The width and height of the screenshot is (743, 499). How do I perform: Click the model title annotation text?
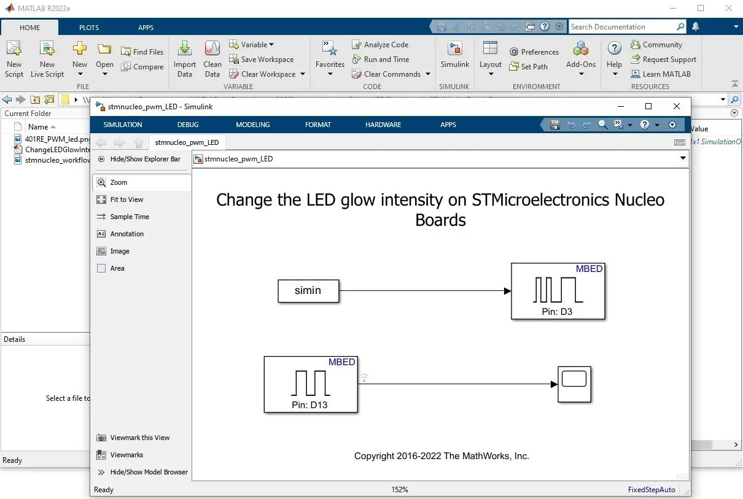[x=440, y=209]
